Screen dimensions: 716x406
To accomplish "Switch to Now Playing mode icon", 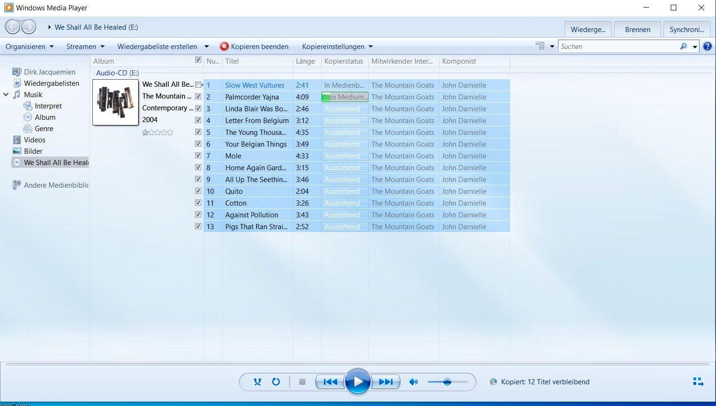I will click(698, 382).
